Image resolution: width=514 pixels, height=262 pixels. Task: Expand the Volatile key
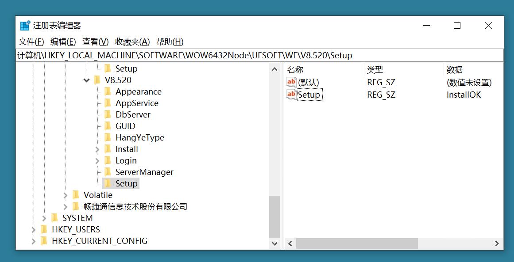pos(65,195)
